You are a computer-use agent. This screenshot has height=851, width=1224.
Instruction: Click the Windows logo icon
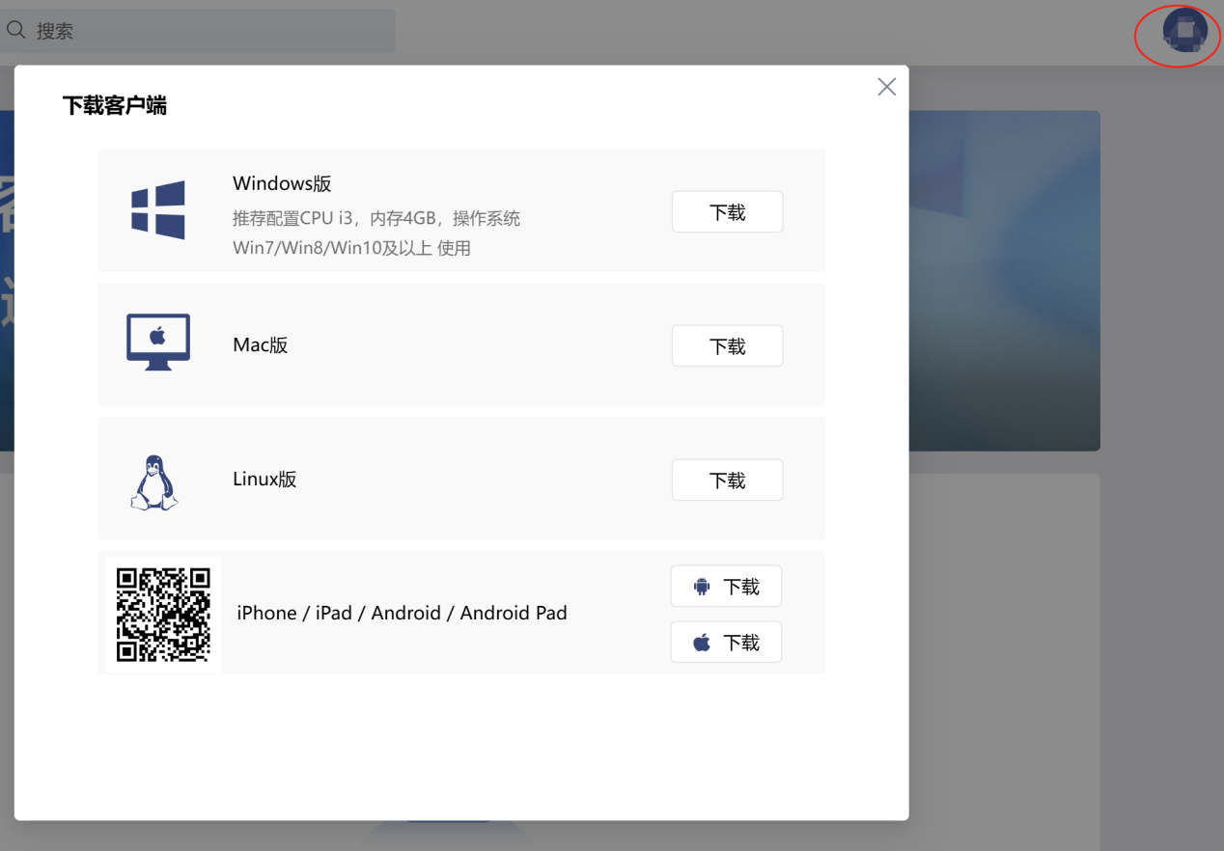pyautogui.click(x=158, y=209)
